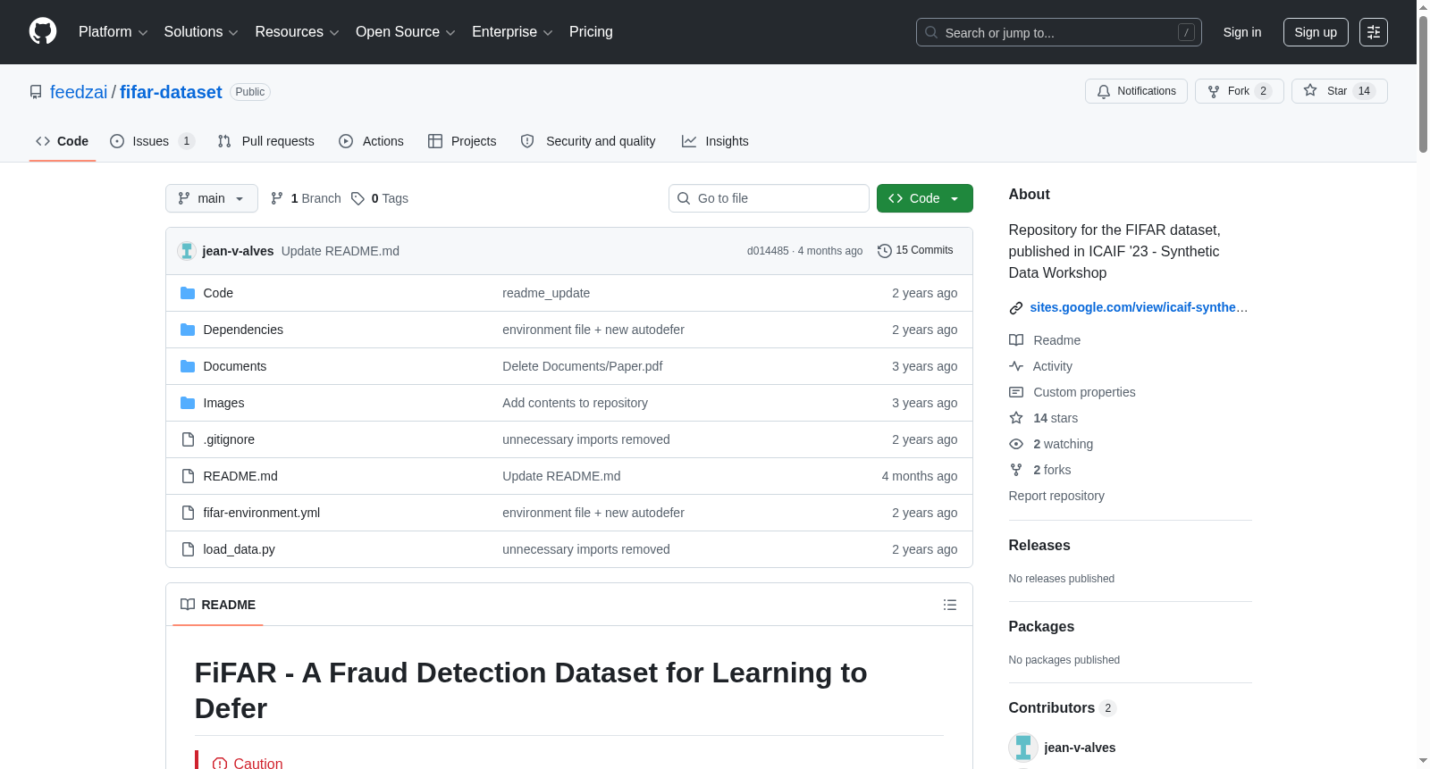Switch to the Insights tab
Image resolution: width=1430 pixels, height=769 pixels.
[715, 141]
